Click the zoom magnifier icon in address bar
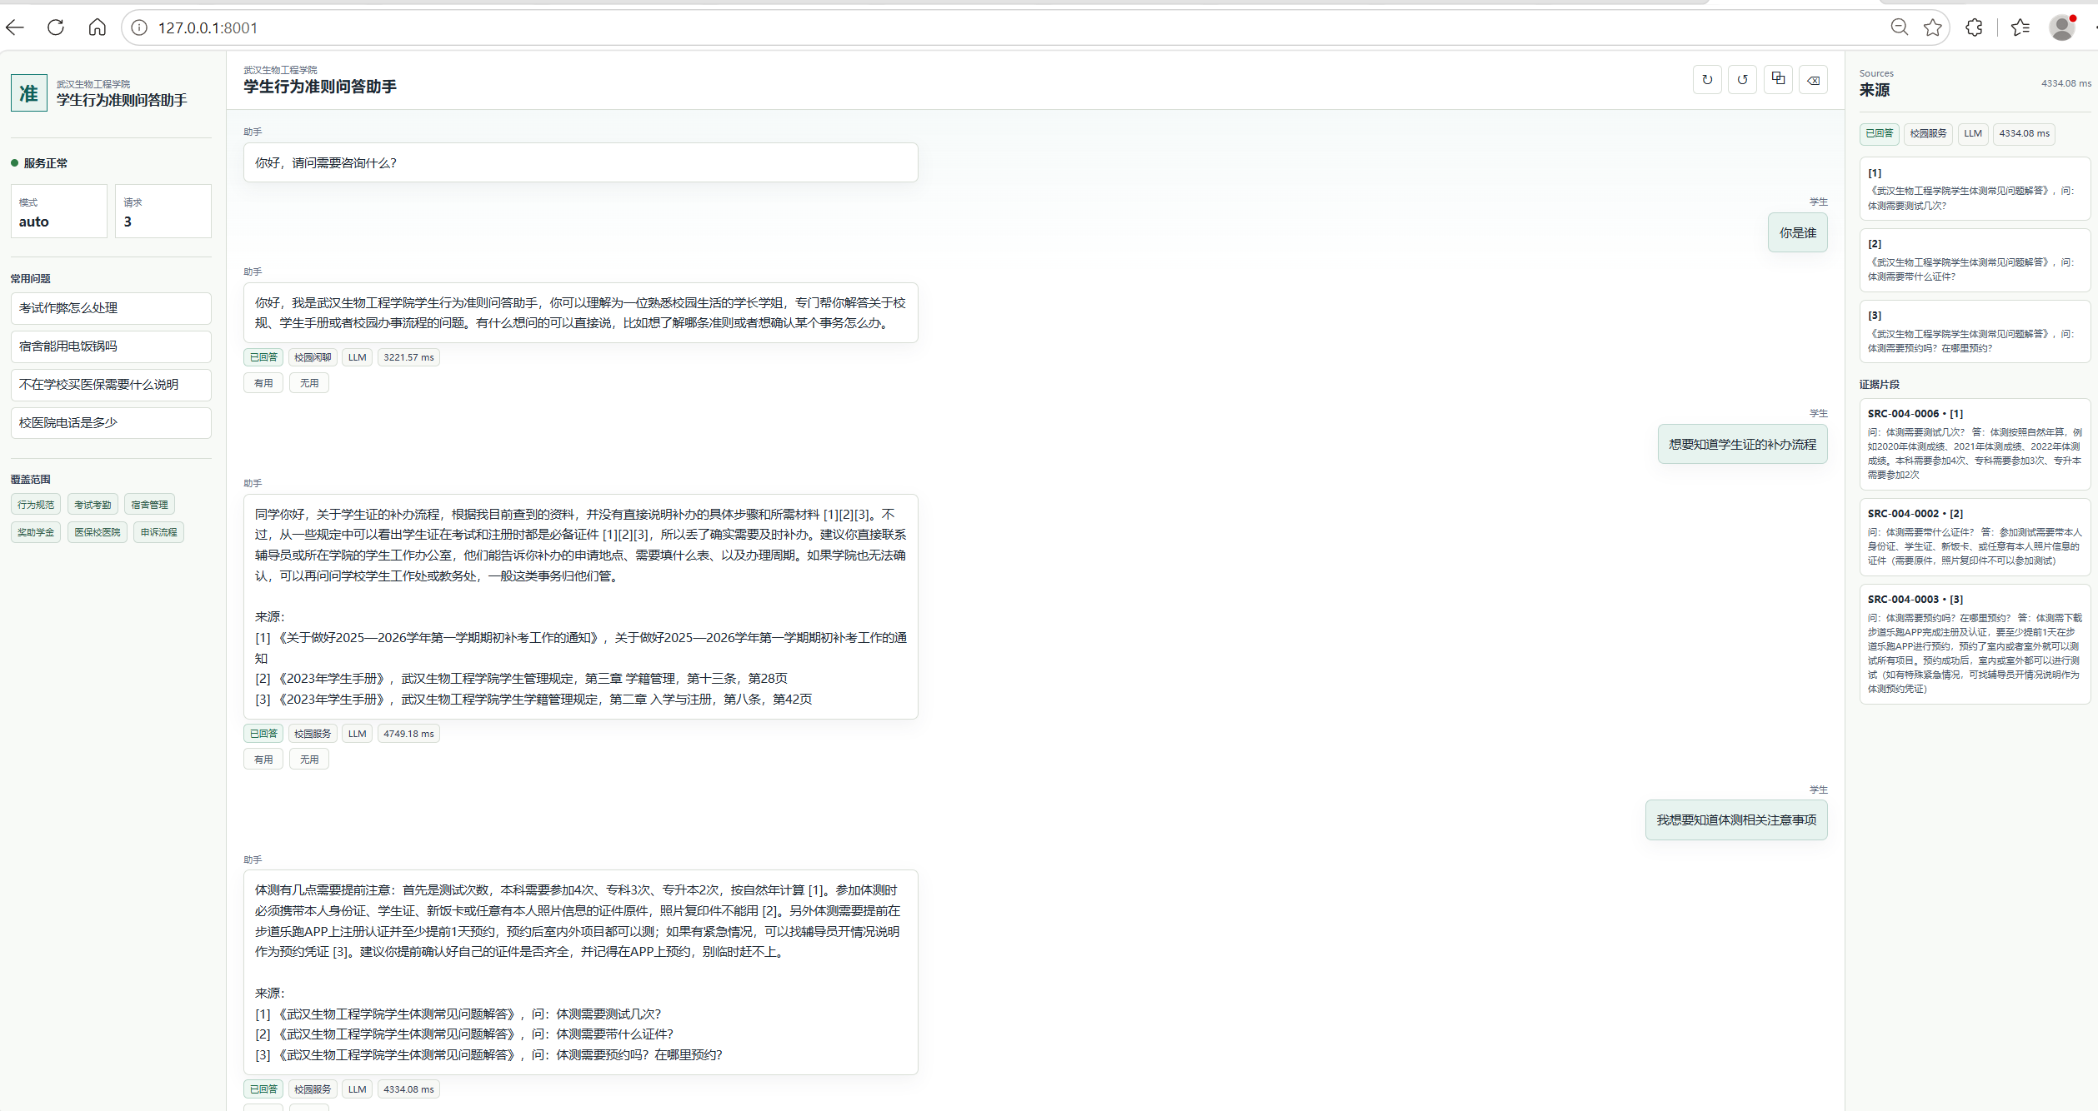This screenshot has height=1111, width=2098. [1899, 27]
